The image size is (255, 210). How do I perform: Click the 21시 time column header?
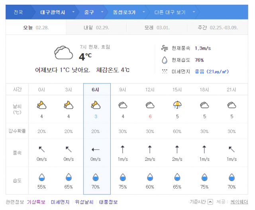click(231, 90)
